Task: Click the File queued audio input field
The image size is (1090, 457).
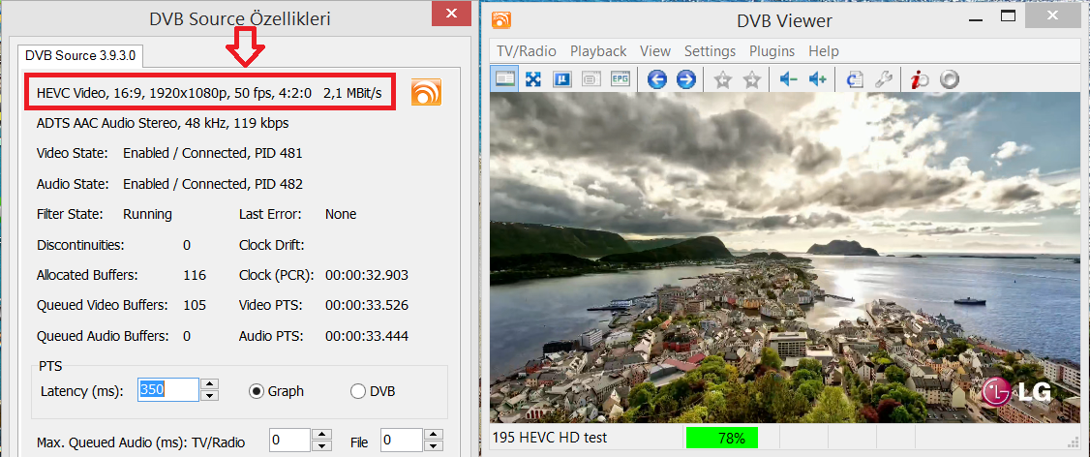Action: [402, 441]
